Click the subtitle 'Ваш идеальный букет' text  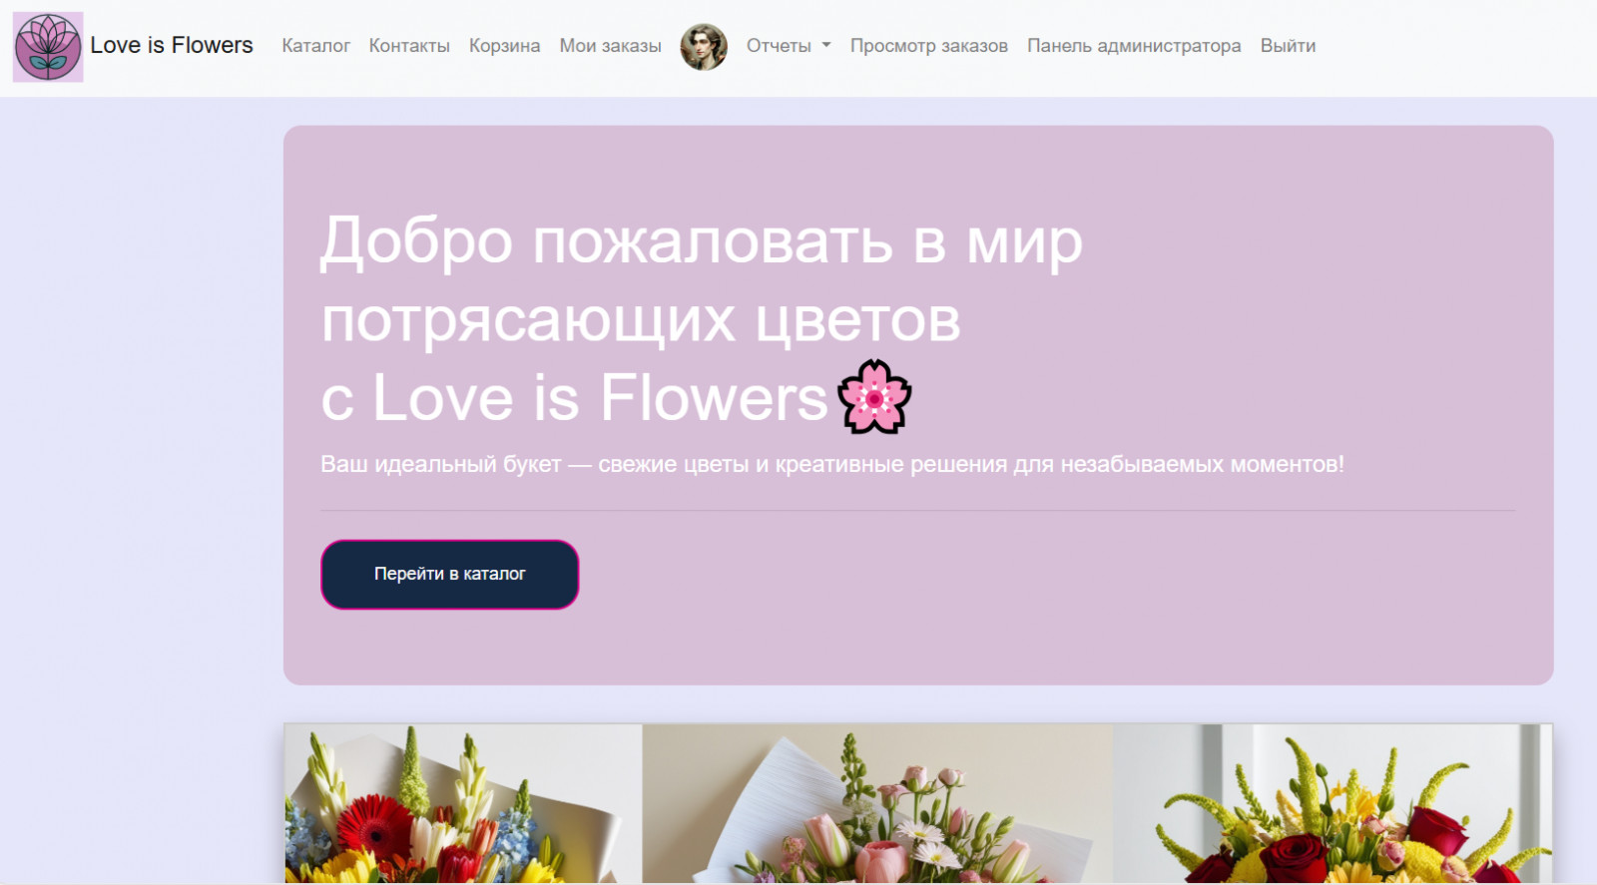coord(832,464)
